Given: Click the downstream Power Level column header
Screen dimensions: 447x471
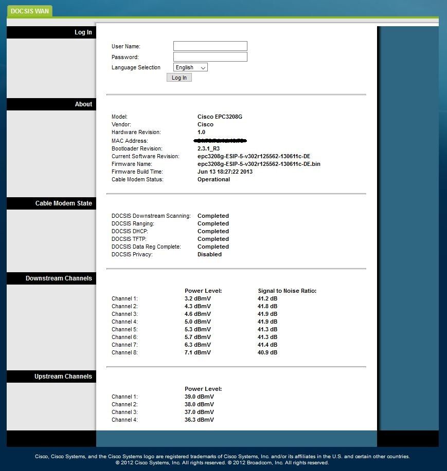Looking at the screenshot, I should click(203, 291).
